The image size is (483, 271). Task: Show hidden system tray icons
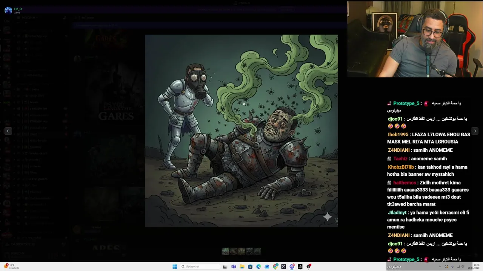pyautogui.click(x=440, y=266)
